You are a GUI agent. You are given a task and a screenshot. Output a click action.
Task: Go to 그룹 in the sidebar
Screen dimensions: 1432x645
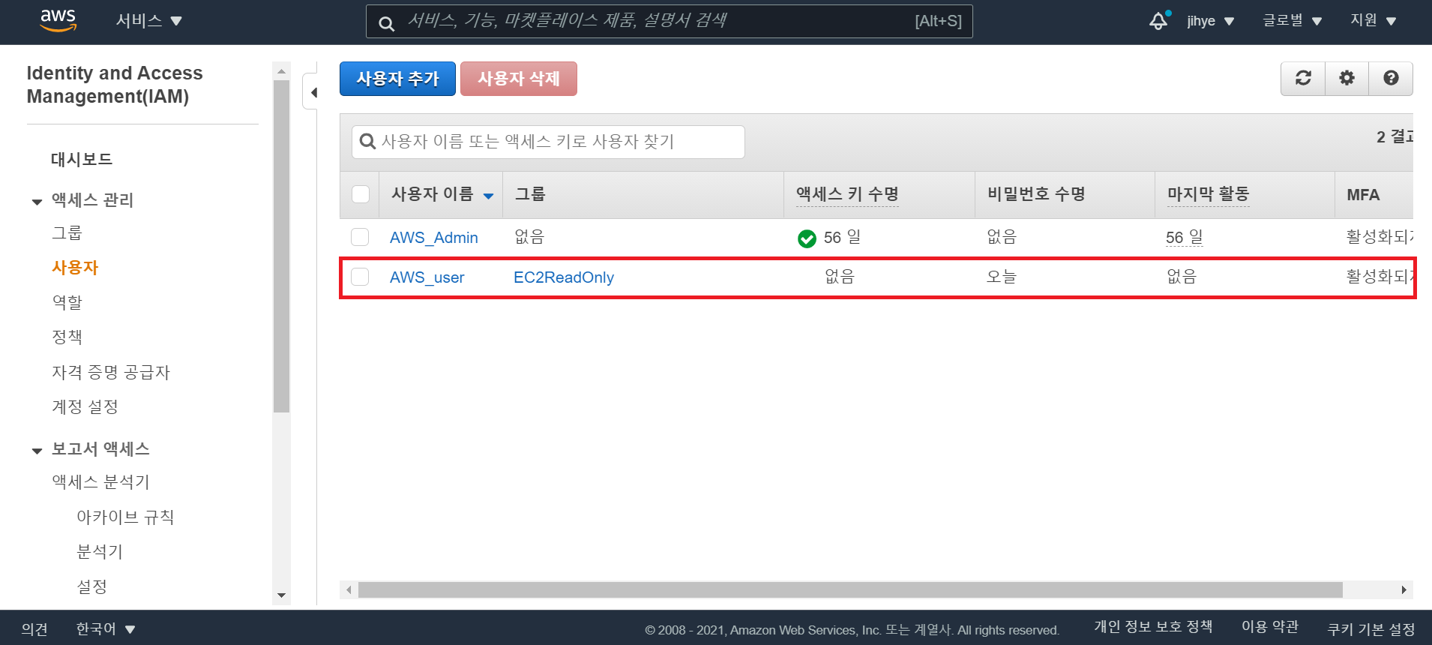[67, 232]
